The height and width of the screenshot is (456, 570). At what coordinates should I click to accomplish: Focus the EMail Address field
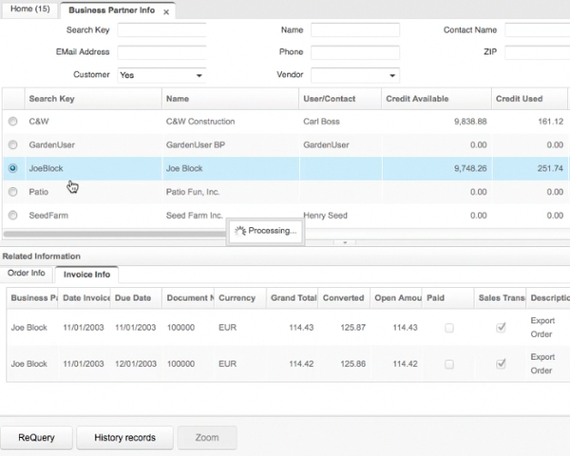[x=161, y=52]
